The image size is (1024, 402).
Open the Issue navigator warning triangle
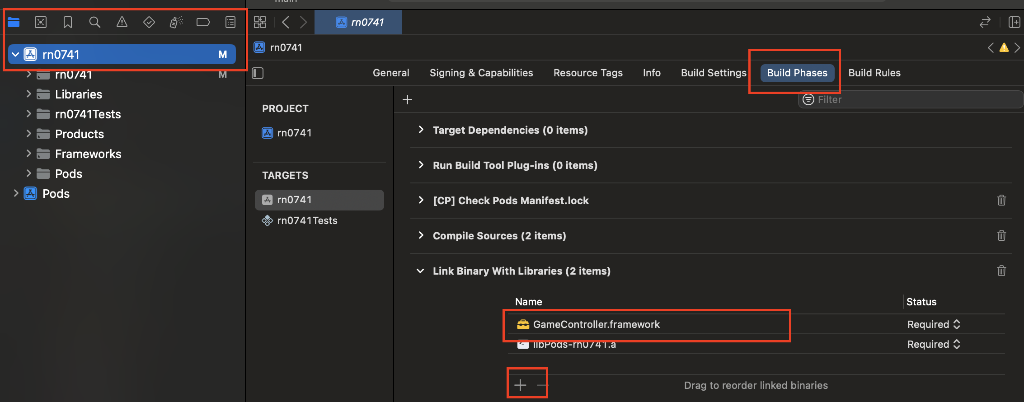tap(122, 22)
